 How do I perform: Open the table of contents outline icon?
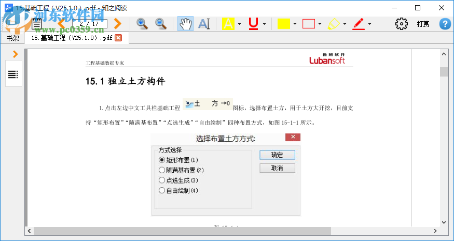click(13, 74)
